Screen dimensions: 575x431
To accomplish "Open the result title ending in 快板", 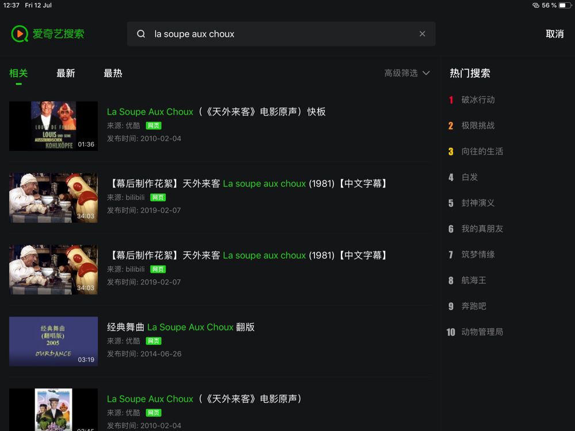I will coord(216,112).
